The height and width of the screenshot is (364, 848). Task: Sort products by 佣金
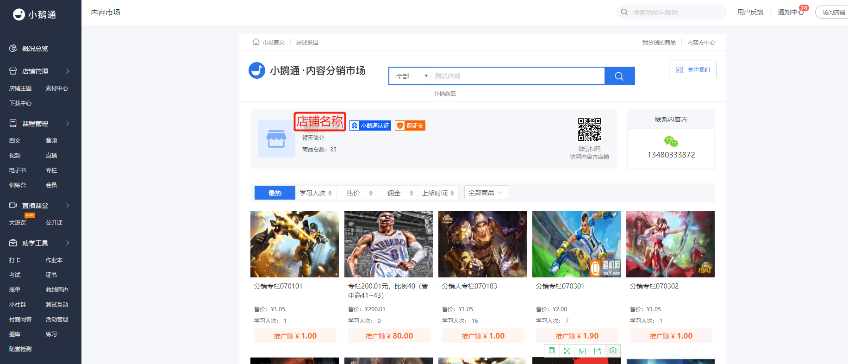[397, 193]
